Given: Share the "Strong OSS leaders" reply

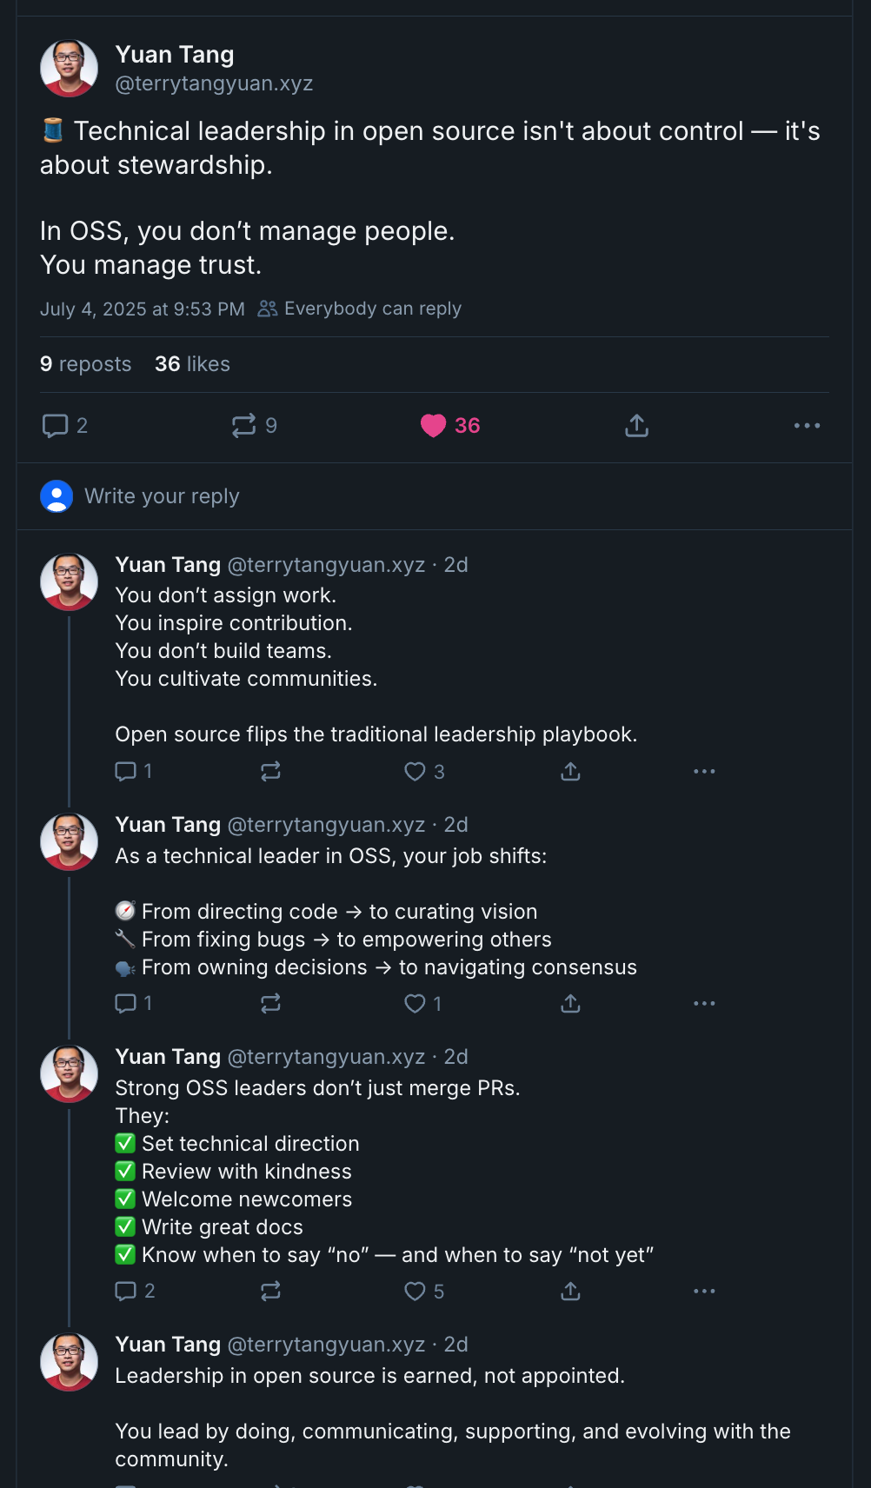Looking at the screenshot, I should coord(570,1291).
